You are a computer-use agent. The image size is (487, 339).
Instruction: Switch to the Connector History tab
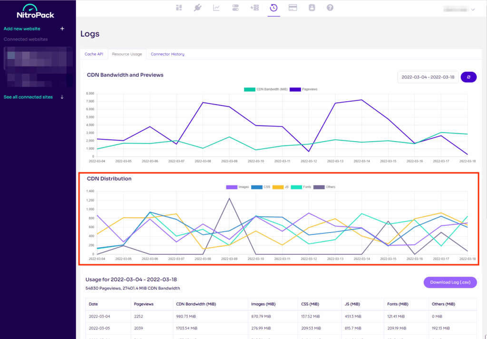coord(167,54)
